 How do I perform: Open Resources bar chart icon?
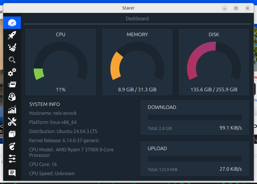pos(12,110)
